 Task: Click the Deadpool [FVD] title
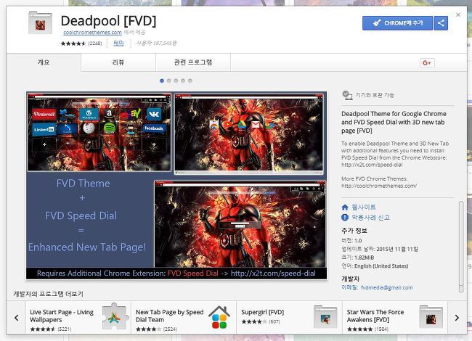[108, 21]
